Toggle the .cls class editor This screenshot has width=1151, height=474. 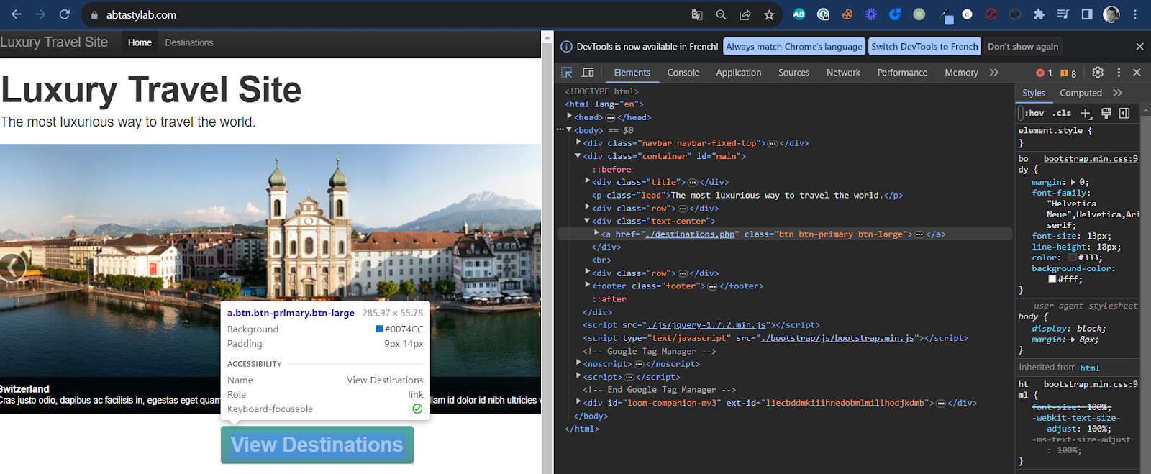tap(1062, 113)
